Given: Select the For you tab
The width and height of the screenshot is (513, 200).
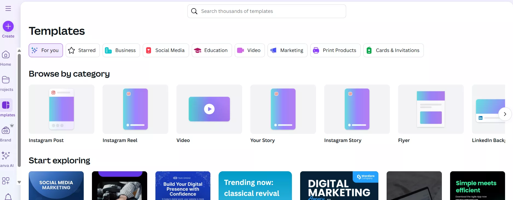Looking at the screenshot, I should [46, 50].
